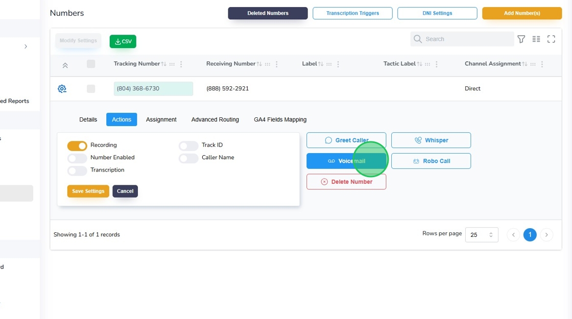
Task: Go to previous page arrow
Action: (513, 235)
